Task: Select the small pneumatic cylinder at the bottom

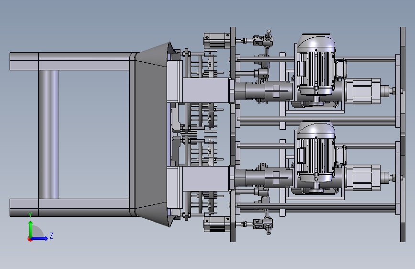Action: [217, 224]
